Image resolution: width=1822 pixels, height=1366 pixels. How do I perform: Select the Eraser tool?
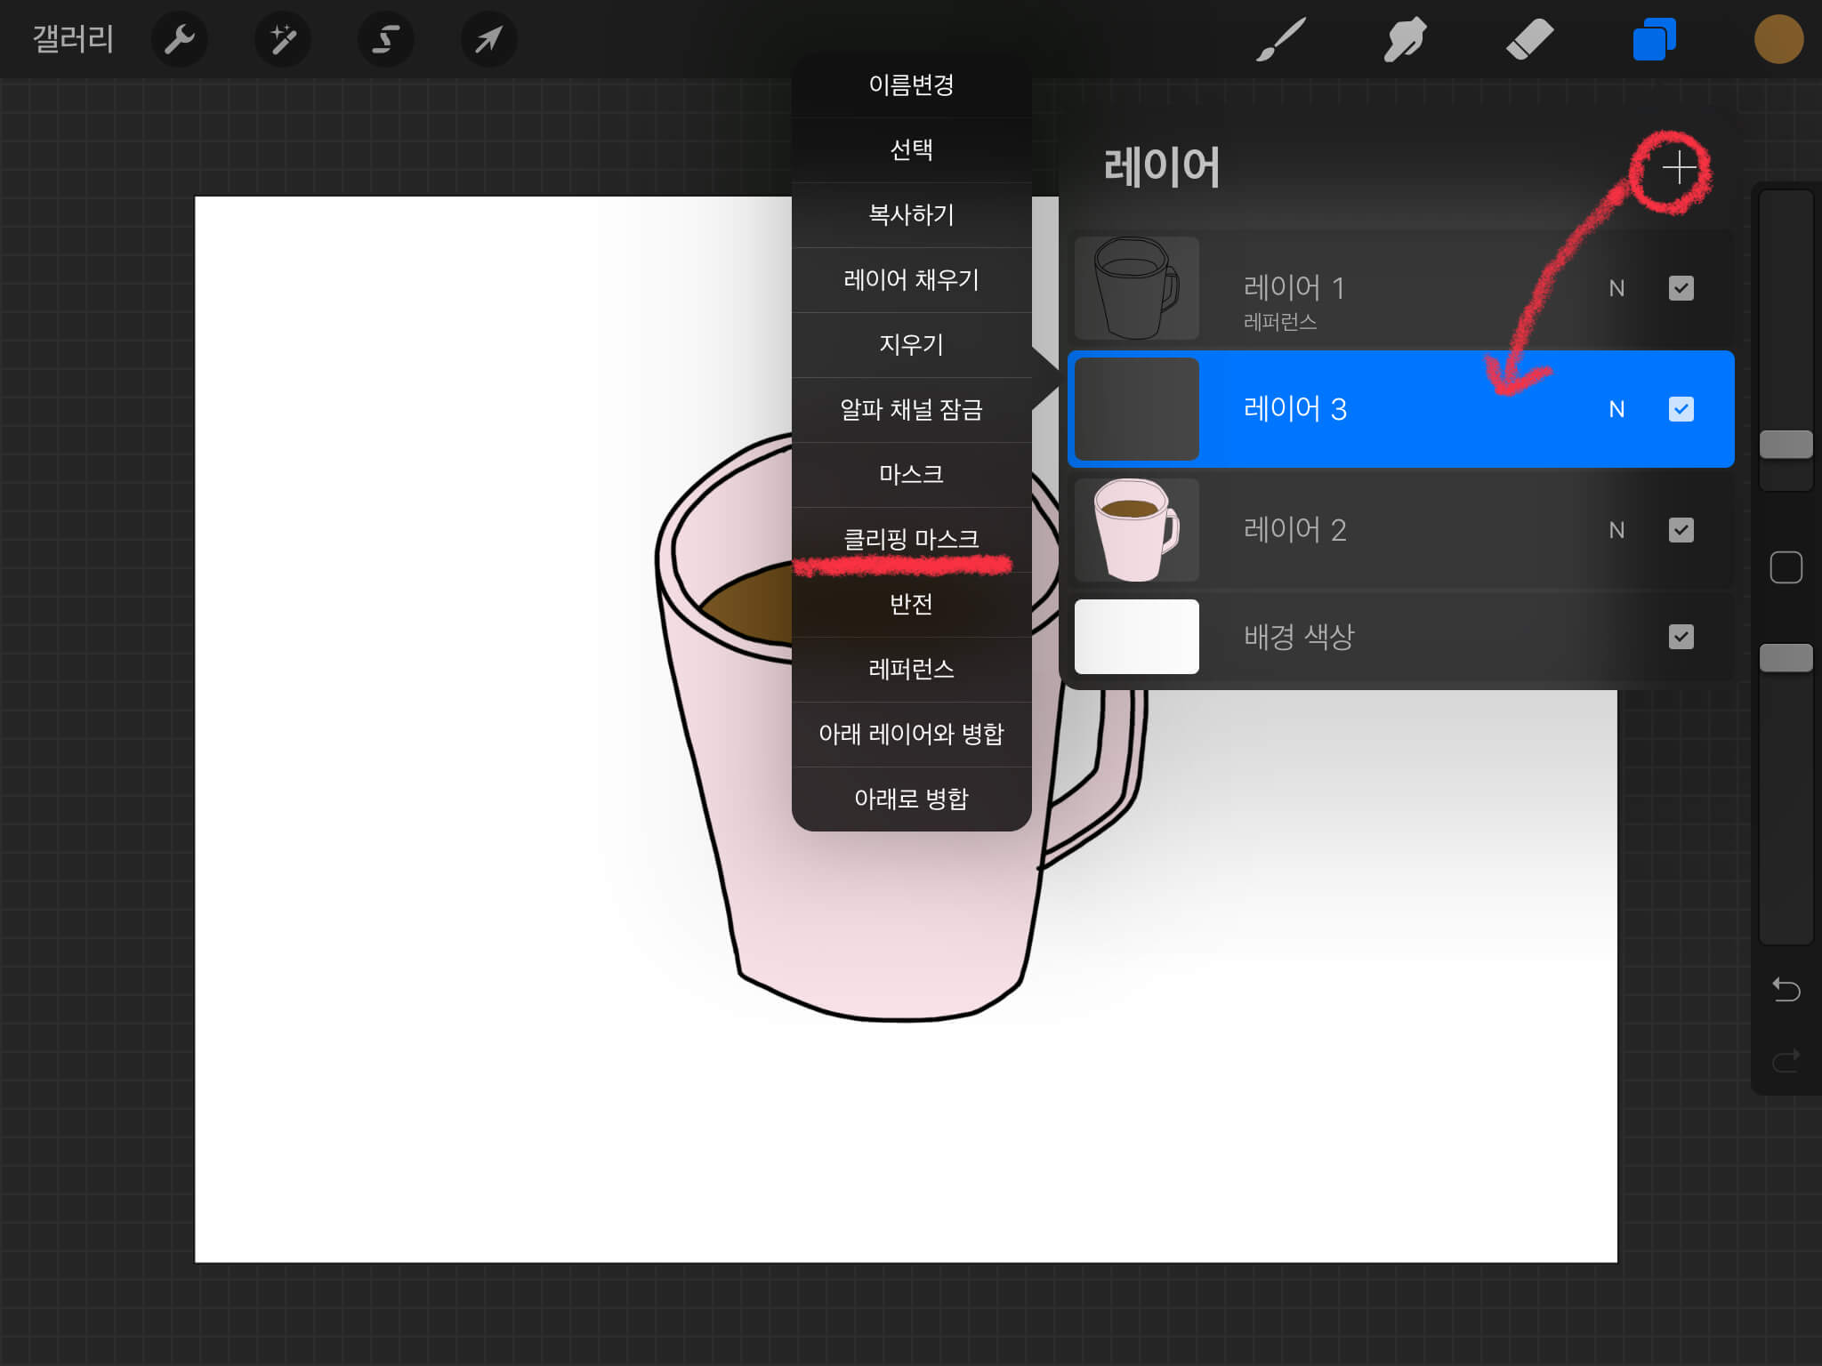point(1529,39)
